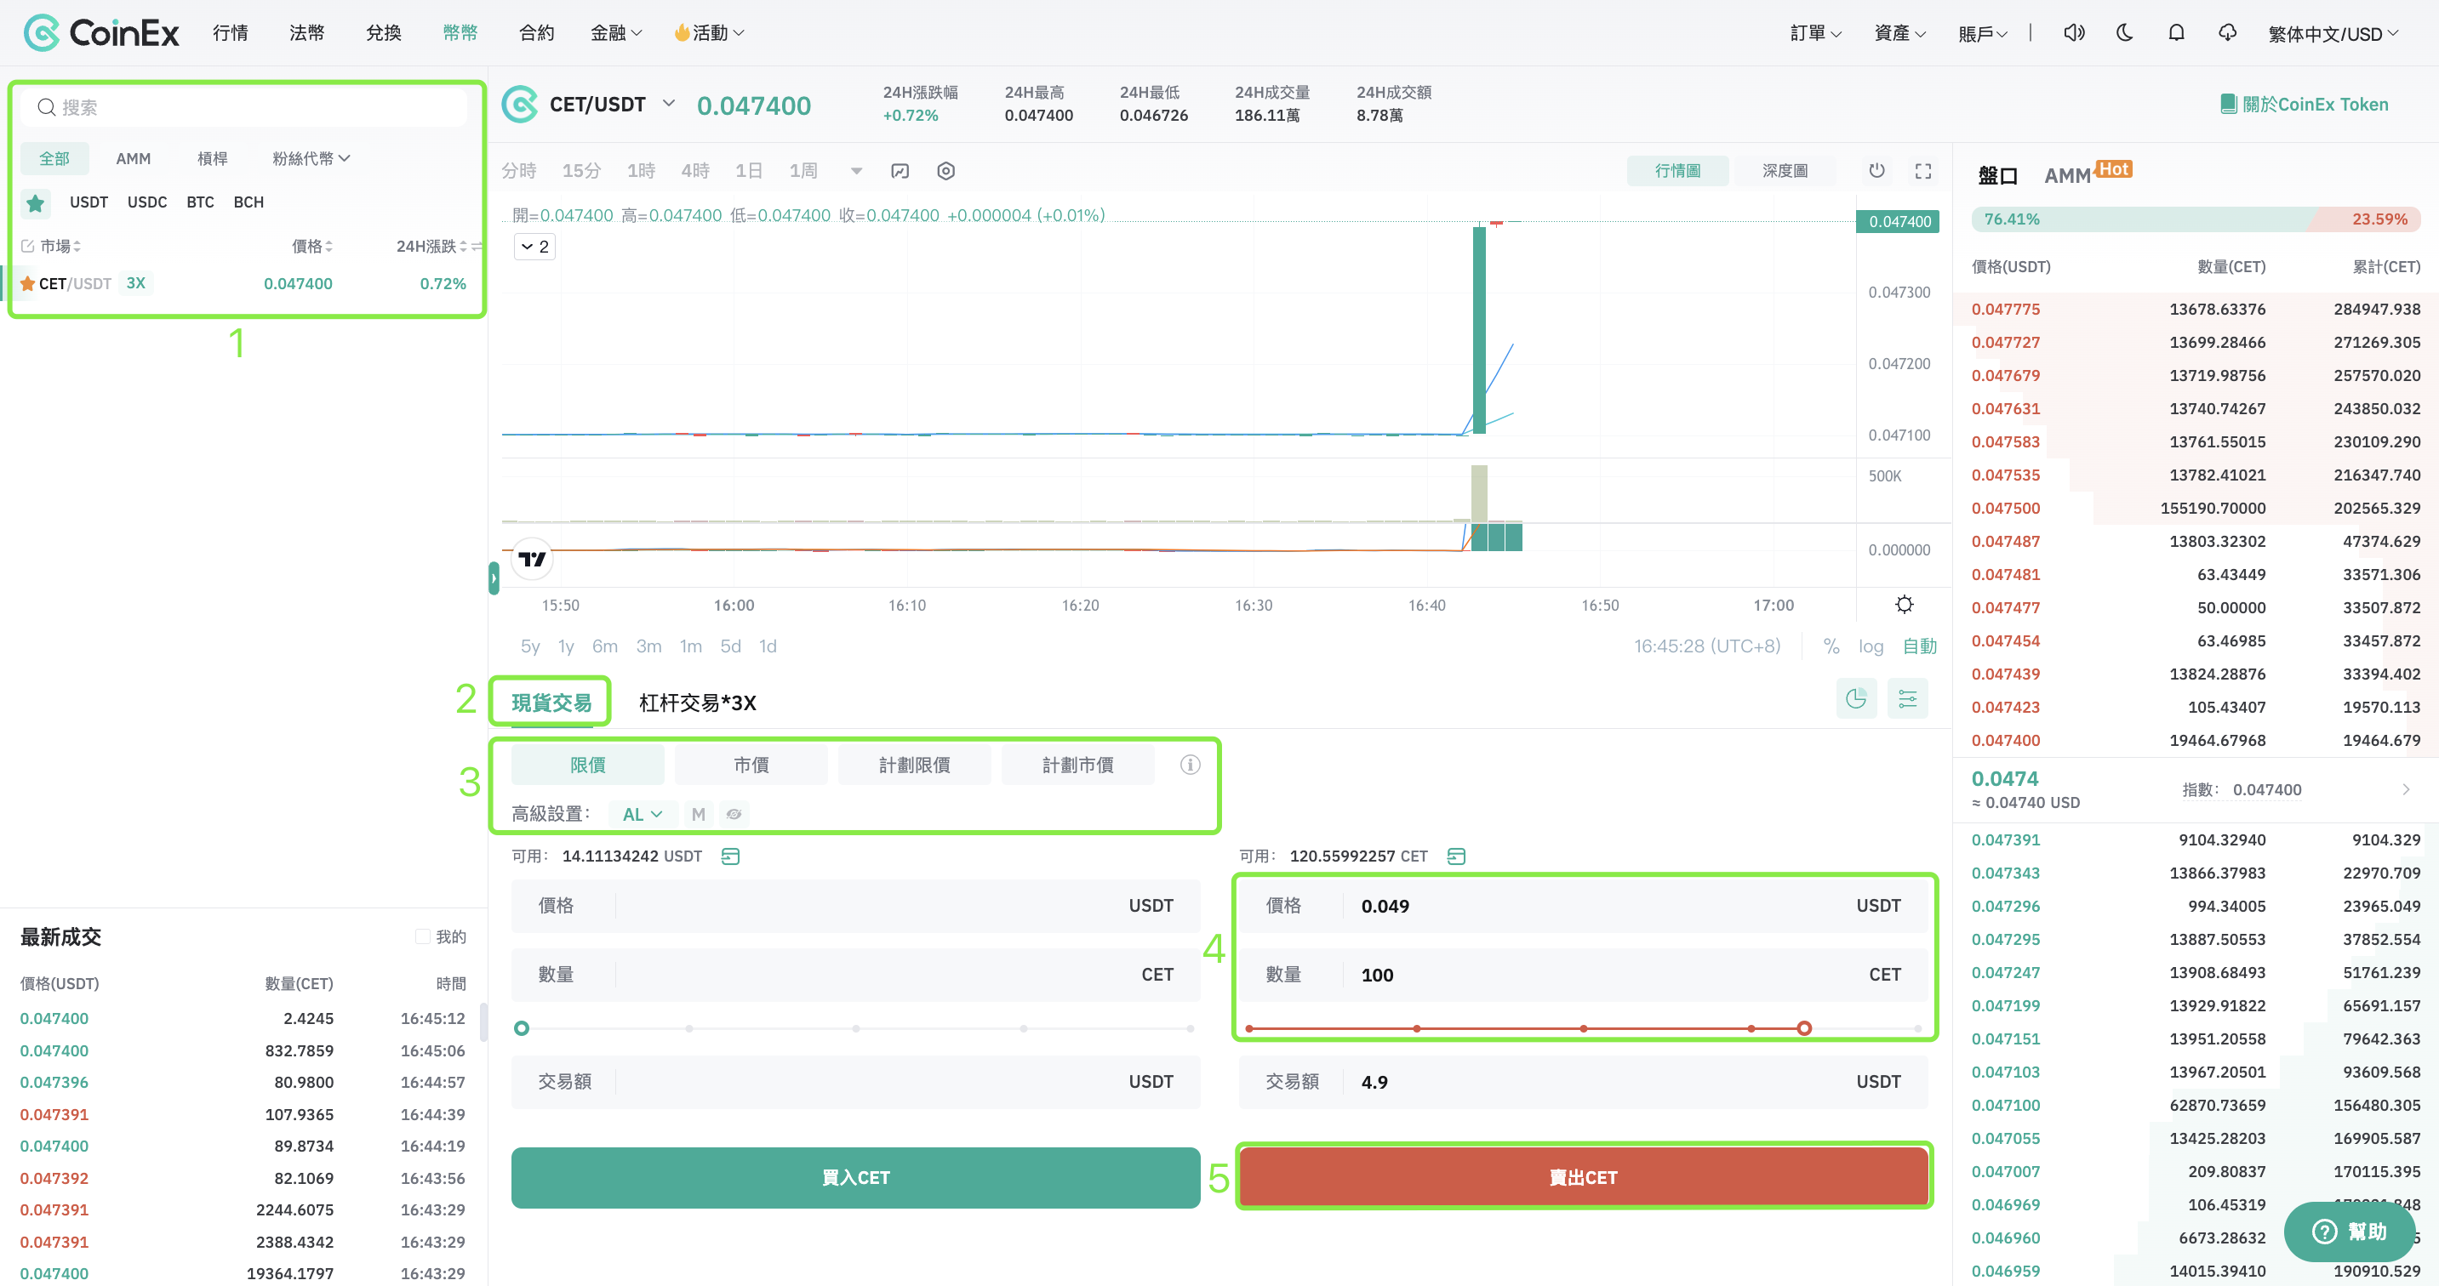
Task: Open the help button
Action: click(x=2349, y=1231)
